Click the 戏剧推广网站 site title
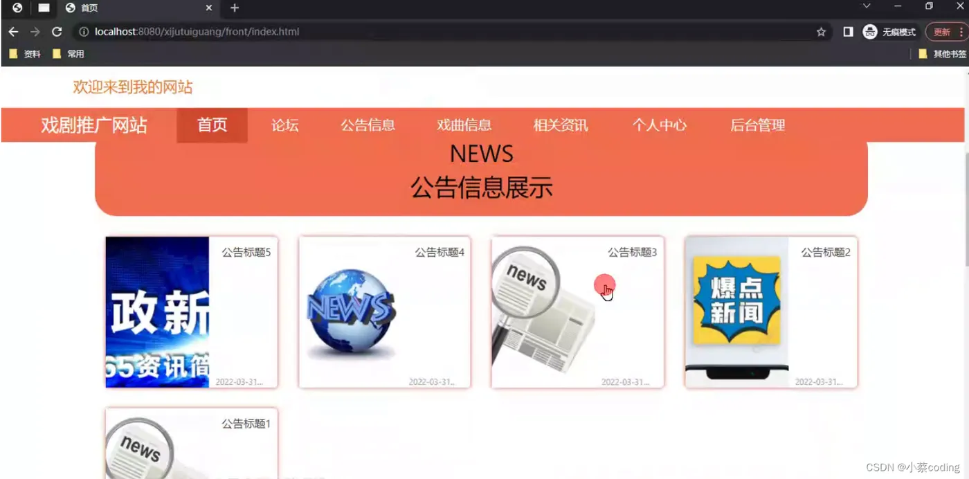The width and height of the screenshot is (969, 479). coord(94,125)
